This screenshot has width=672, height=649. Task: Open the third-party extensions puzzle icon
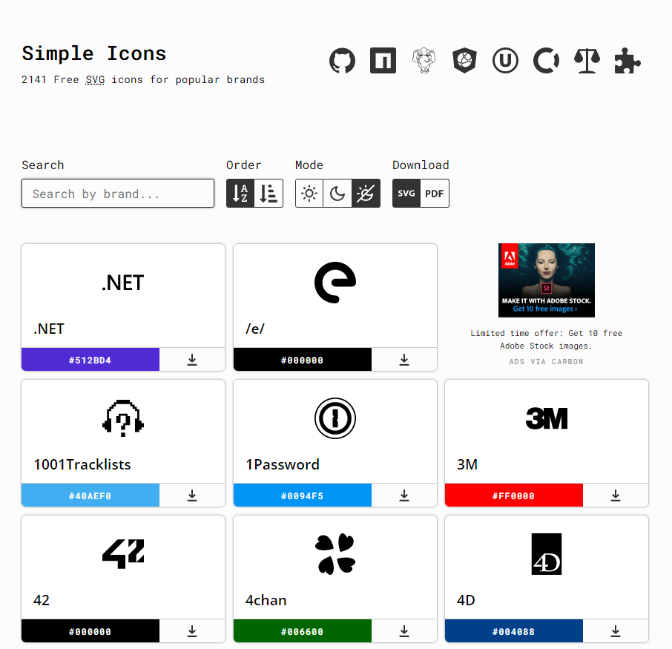click(x=627, y=60)
